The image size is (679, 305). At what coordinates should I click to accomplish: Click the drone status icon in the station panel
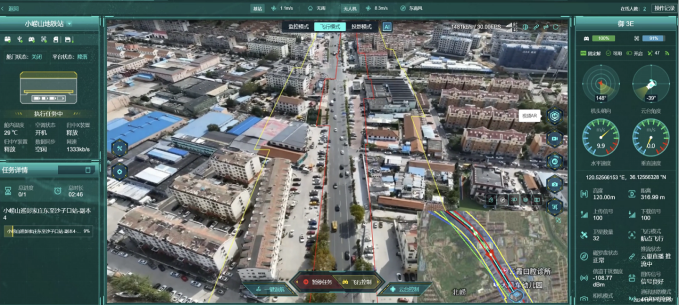[44, 40]
